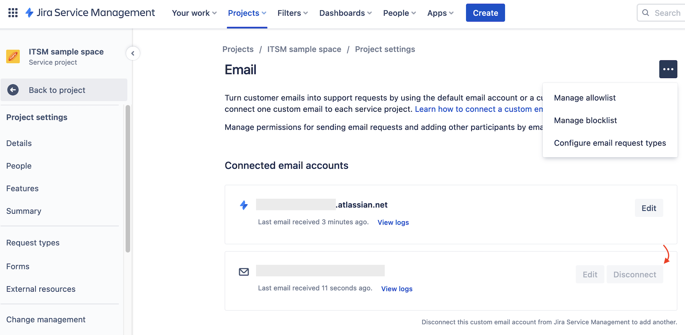Click the ITSM sample space project avatar

(x=13, y=56)
